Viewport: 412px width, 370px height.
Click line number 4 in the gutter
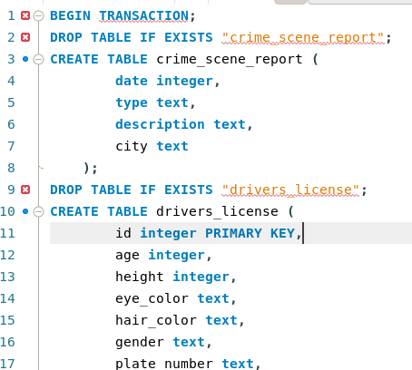(x=11, y=81)
